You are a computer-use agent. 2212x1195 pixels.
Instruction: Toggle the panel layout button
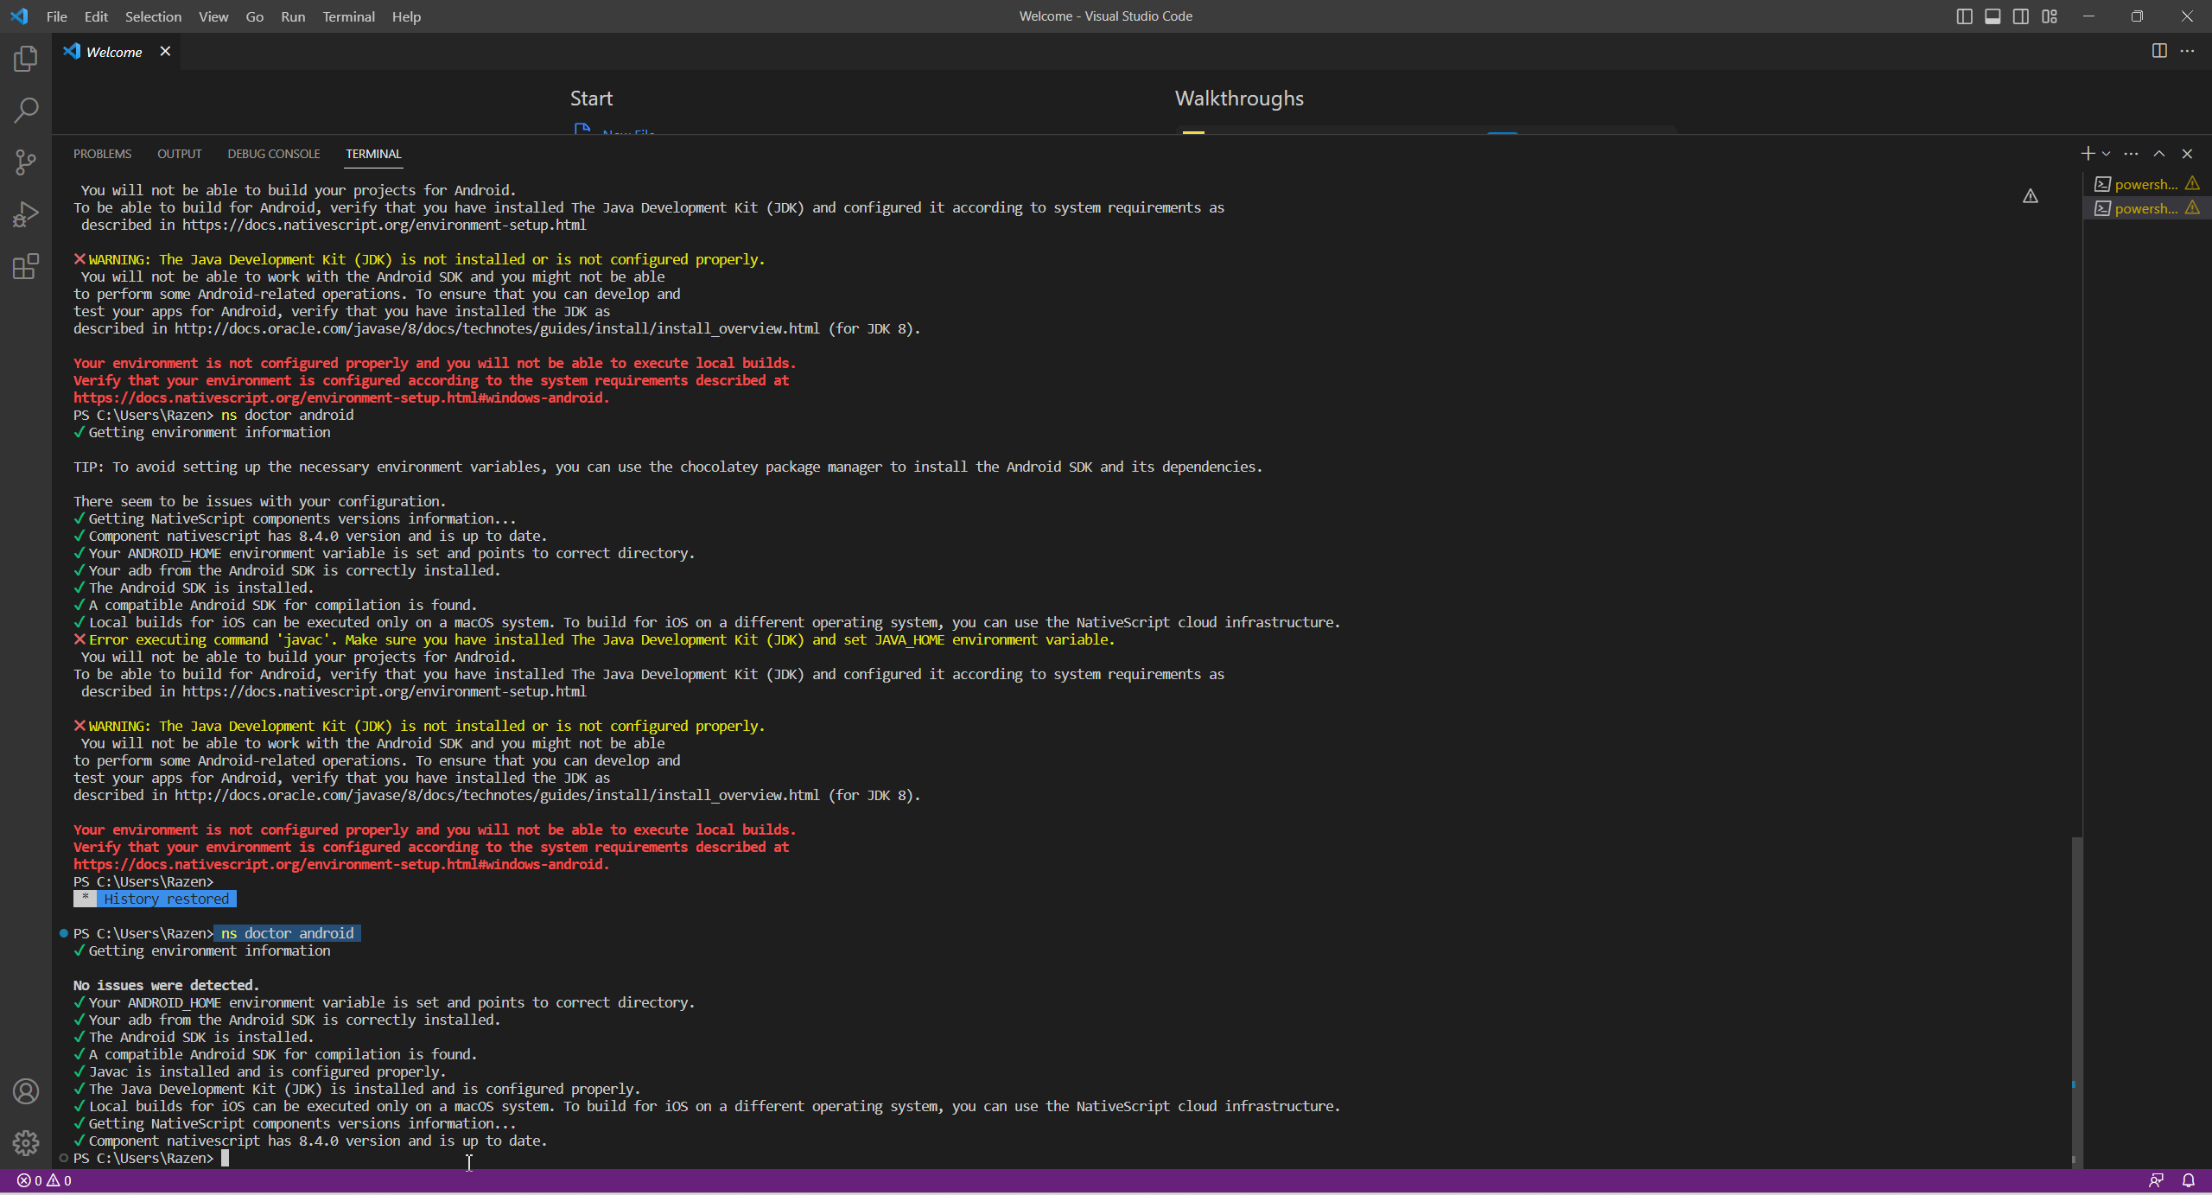[x=1993, y=16]
